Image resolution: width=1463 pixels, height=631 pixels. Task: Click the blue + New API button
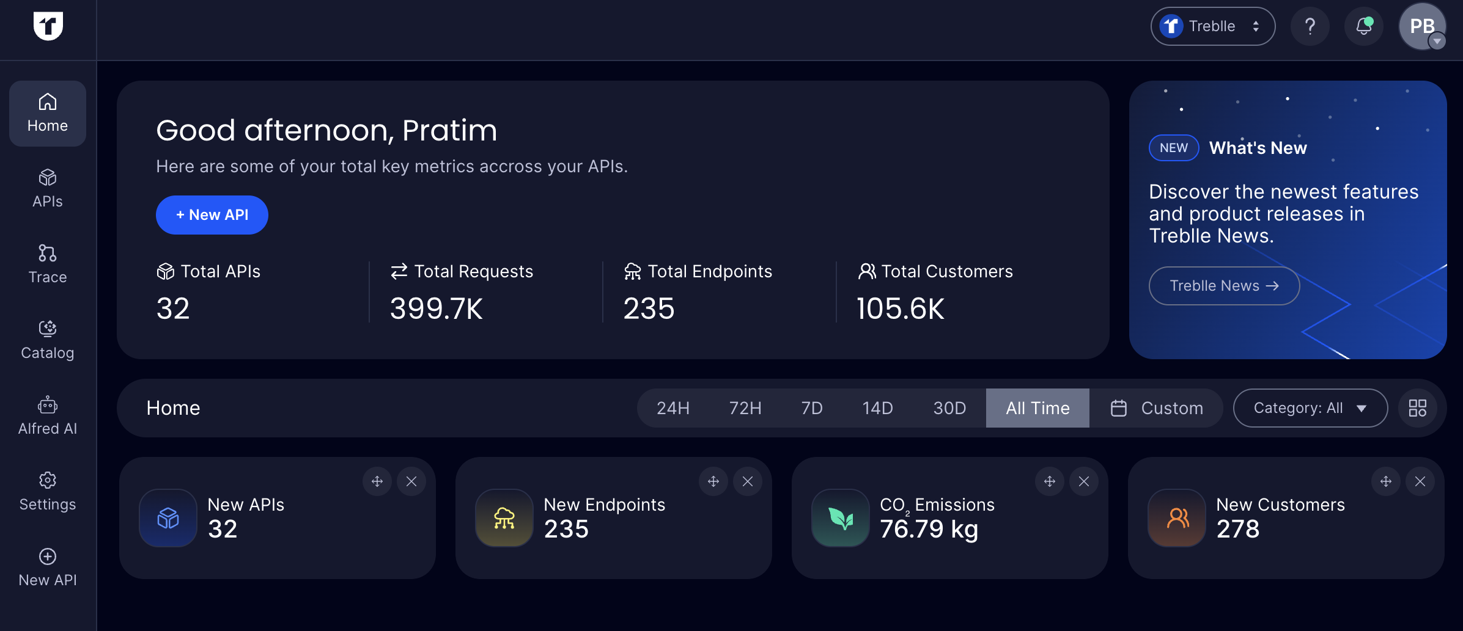pos(212,215)
